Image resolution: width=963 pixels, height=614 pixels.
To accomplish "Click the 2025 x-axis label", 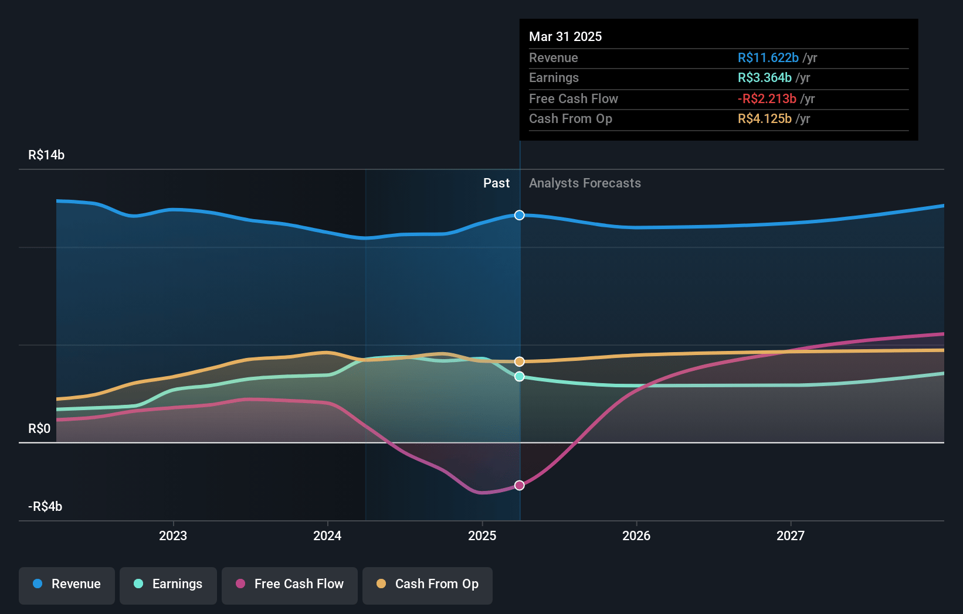I will coord(482,535).
